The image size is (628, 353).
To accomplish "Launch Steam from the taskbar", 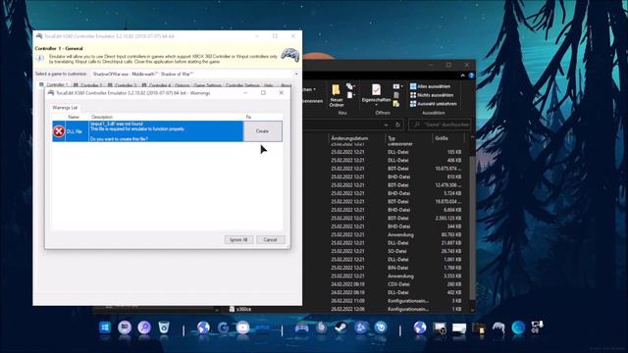I will 340,328.
